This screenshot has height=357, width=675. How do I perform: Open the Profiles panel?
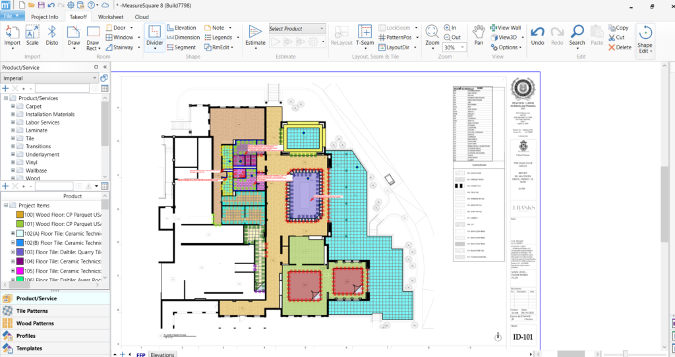coord(55,335)
